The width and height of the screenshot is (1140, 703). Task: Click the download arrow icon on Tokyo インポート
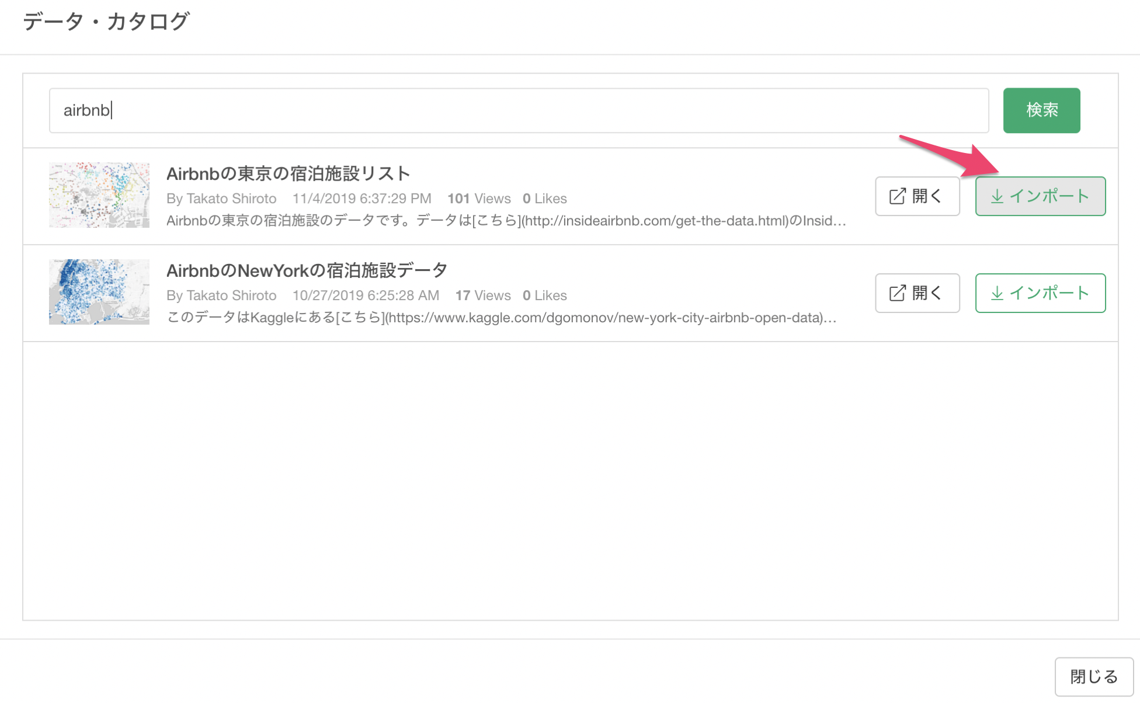pyautogui.click(x=997, y=196)
